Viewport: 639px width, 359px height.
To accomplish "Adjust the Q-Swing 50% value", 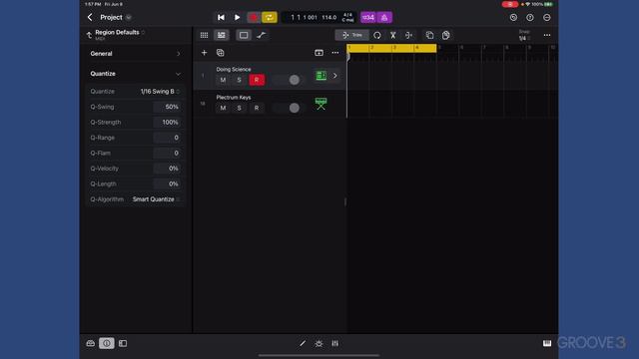I will click(x=168, y=107).
